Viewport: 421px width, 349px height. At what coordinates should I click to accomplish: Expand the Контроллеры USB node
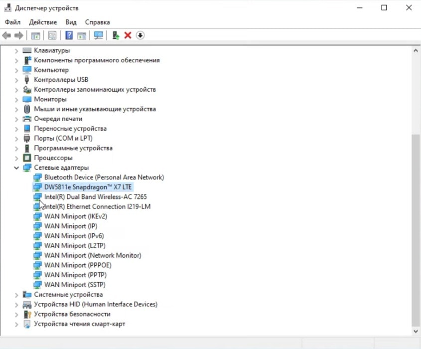16,80
